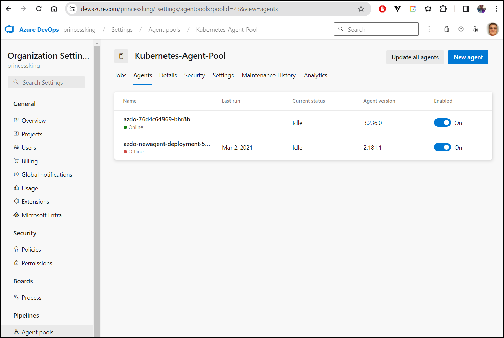Open the browser home page icon
The image size is (504, 338).
coord(54,9)
